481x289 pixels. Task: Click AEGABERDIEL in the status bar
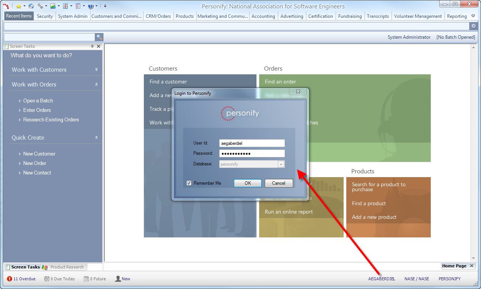point(382,279)
